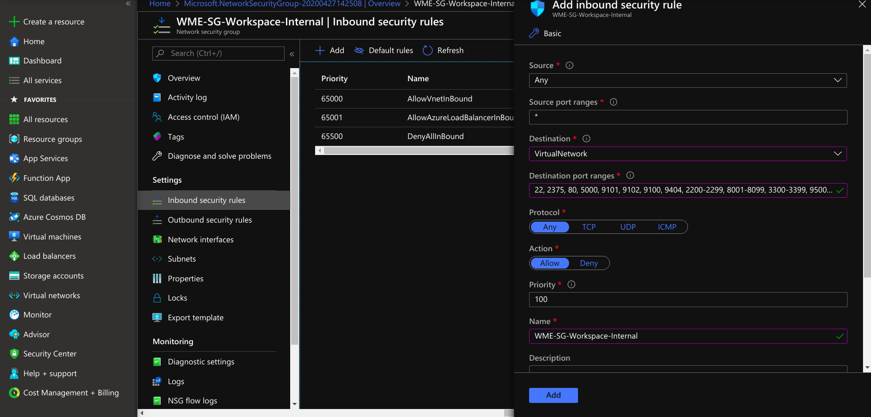Open the Subnets settings item
The image size is (871, 417).
[x=182, y=259]
